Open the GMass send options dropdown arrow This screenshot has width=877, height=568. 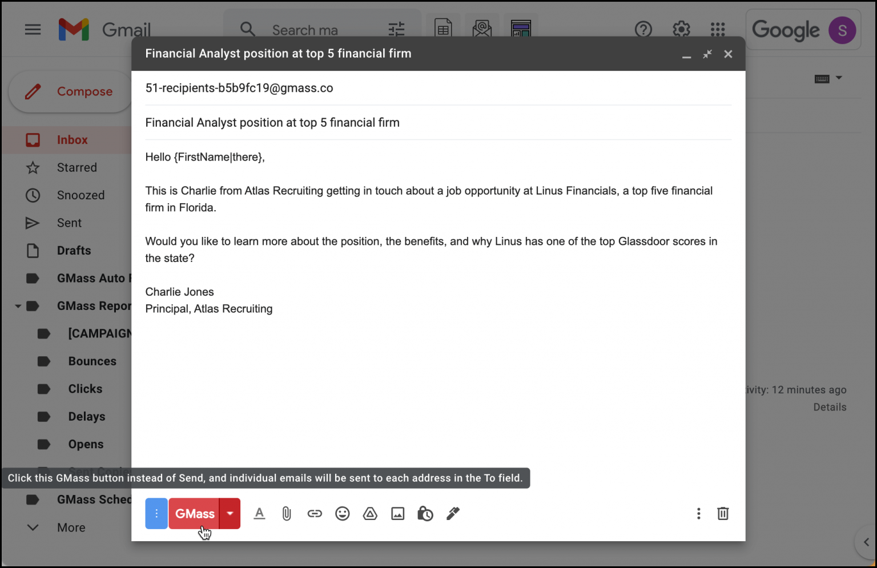point(230,513)
